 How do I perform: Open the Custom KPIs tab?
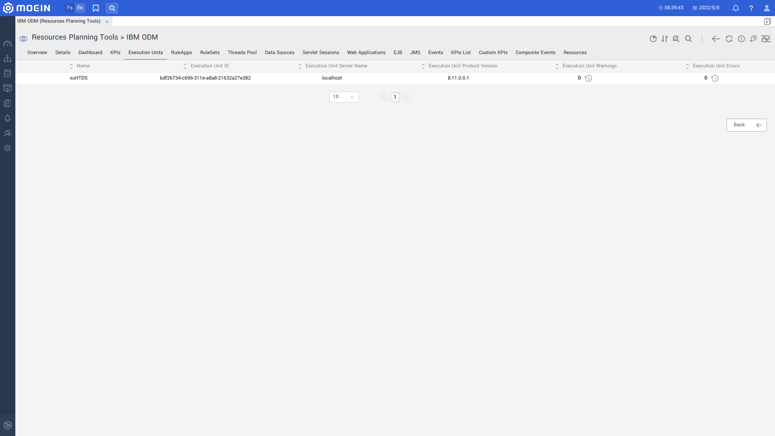493,52
